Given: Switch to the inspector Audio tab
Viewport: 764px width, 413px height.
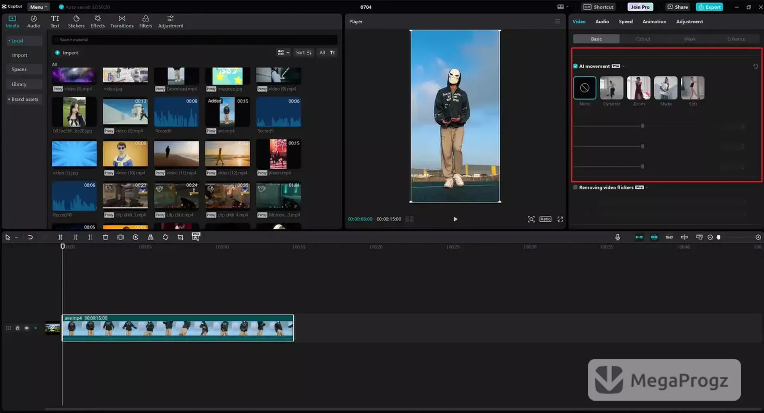Looking at the screenshot, I should (x=602, y=21).
